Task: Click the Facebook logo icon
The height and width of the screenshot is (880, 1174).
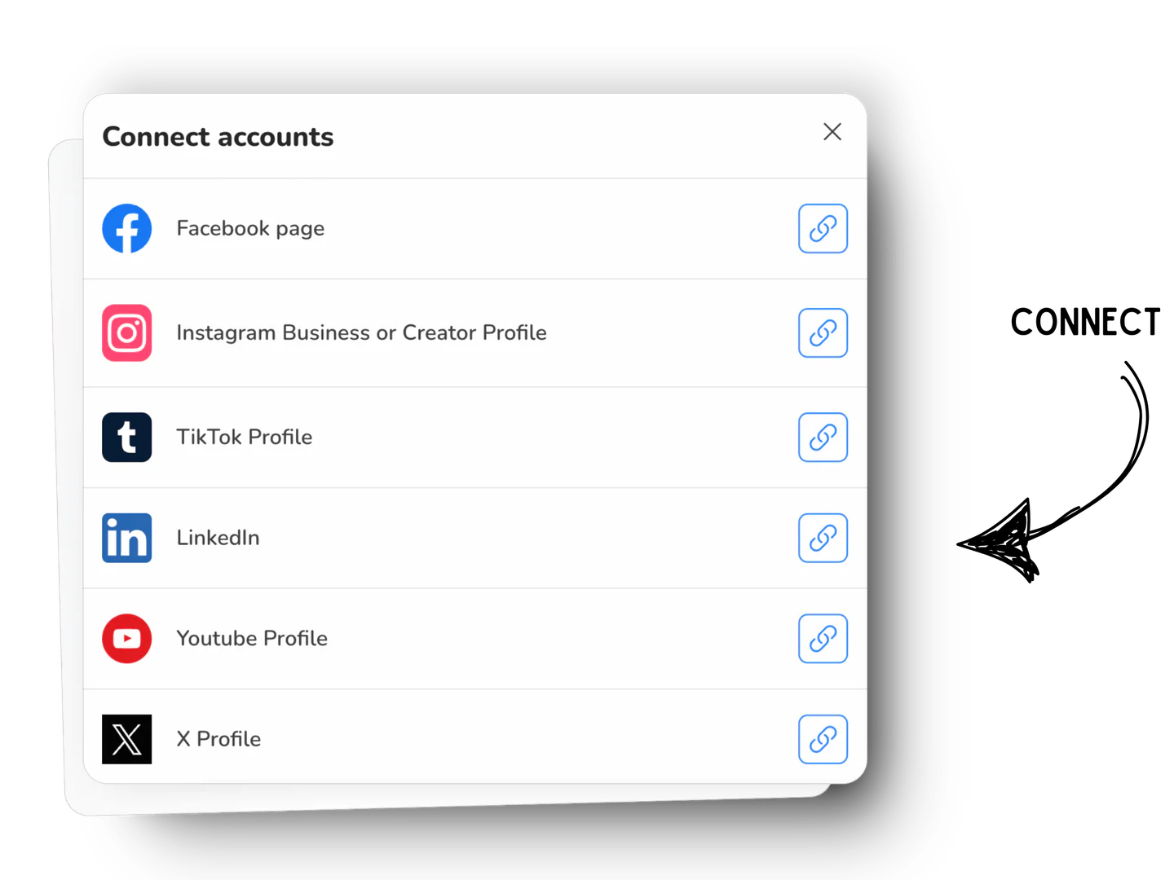Action: tap(126, 228)
